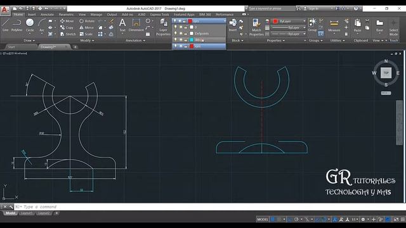The image size is (406, 228).
Task: Click the Insert block tool
Action: point(233,25)
